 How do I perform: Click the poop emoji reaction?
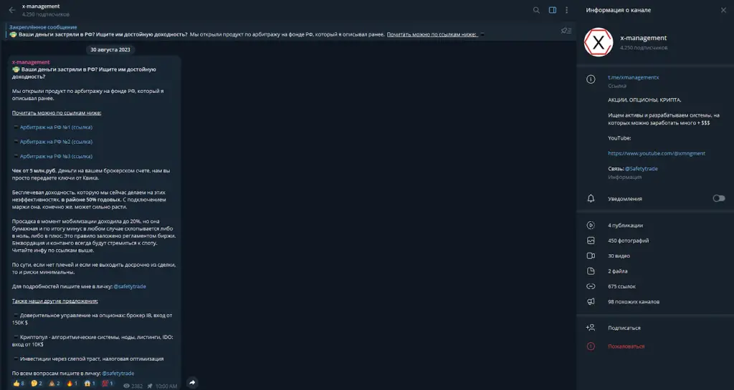tap(54, 384)
